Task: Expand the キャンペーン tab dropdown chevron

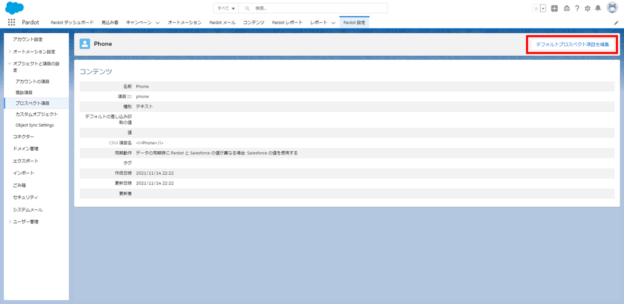Action: click(158, 23)
